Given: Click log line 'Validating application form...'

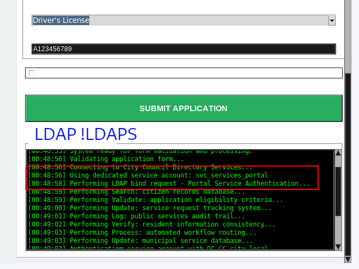Looking at the screenshot, I should 106,159.
